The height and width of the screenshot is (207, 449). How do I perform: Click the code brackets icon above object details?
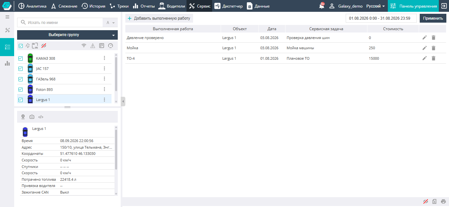pos(41,117)
